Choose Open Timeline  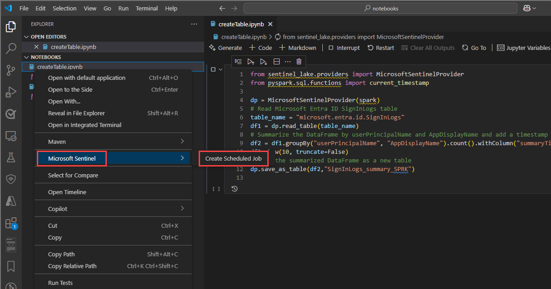tap(113, 192)
